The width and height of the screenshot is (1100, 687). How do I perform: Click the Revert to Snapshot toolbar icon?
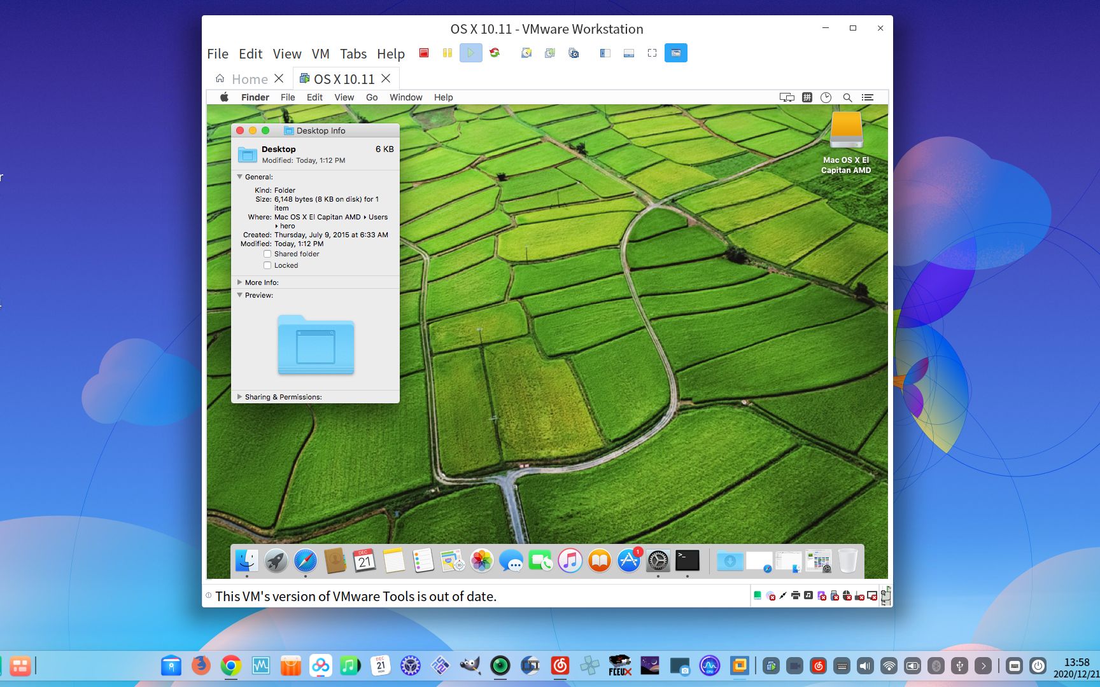pos(550,53)
